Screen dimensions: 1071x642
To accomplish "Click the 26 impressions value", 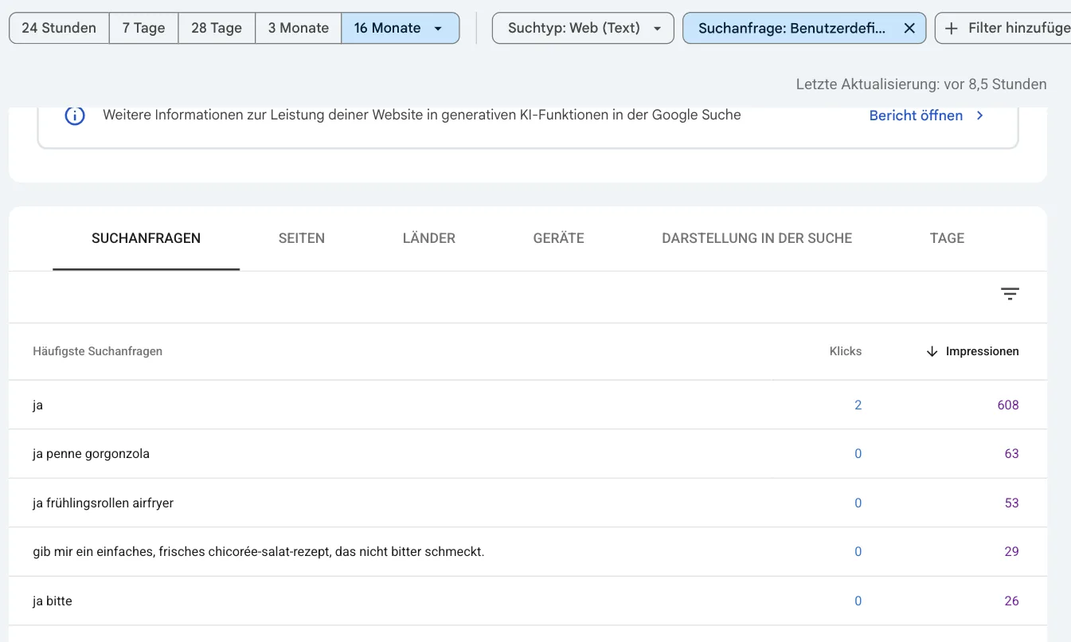I will pos(1011,601).
